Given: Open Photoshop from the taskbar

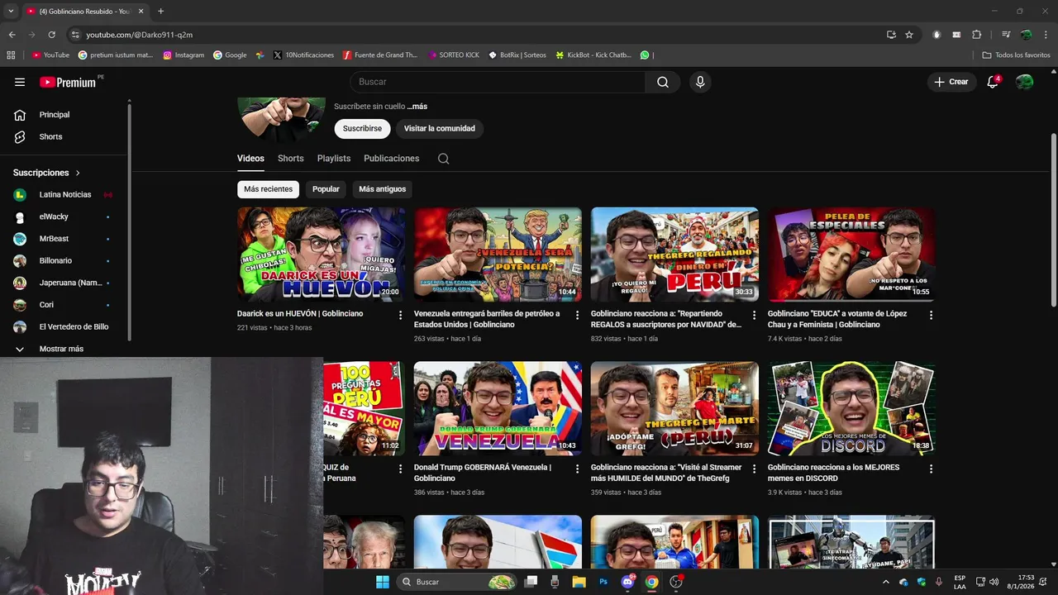Looking at the screenshot, I should click(603, 582).
